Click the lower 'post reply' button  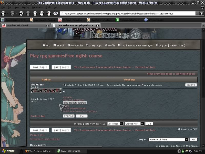point(61,130)
